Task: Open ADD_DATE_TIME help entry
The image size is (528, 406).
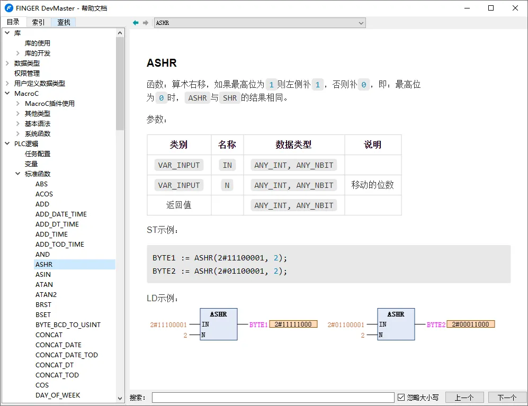Action: (61, 214)
